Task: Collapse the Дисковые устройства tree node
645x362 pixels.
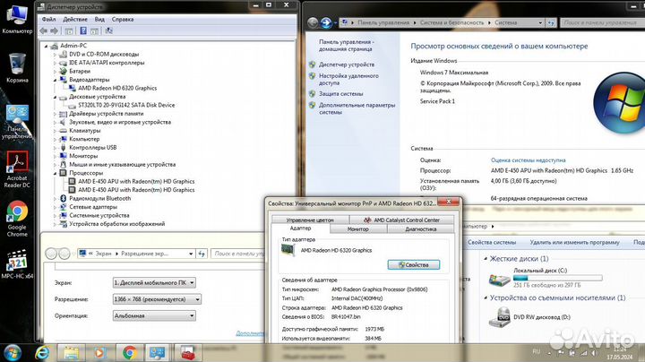Action: click(x=55, y=97)
